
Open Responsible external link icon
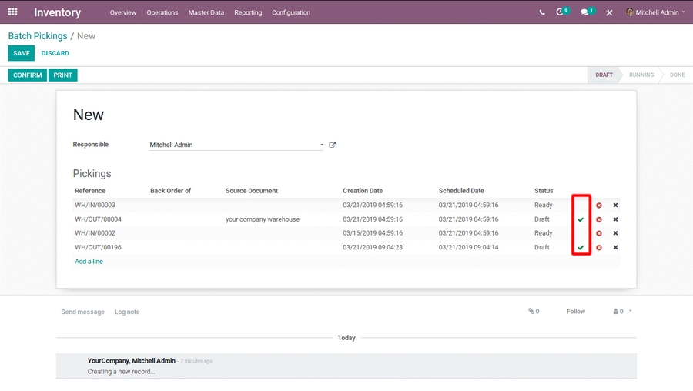pos(333,145)
